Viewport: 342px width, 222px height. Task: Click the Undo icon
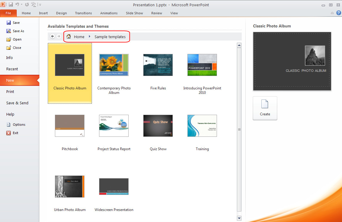(17, 4)
